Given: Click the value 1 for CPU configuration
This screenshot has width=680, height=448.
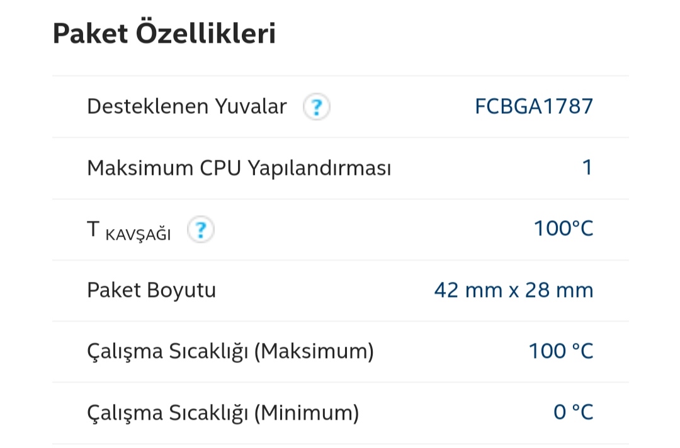Looking at the screenshot, I should [x=587, y=167].
